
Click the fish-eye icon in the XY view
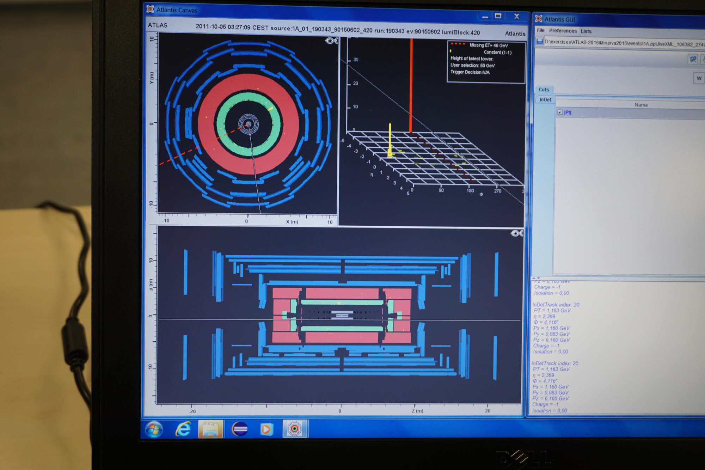click(x=331, y=41)
